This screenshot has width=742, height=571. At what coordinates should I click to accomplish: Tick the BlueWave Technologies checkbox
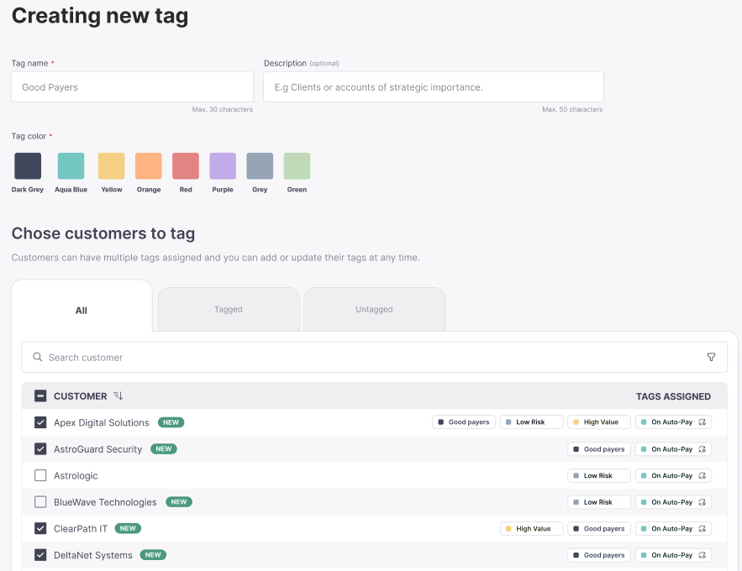pyautogui.click(x=40, y=502)
